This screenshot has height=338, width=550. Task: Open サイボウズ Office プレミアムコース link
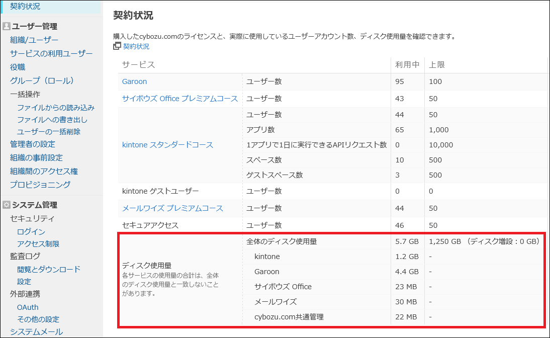[179, 99]
